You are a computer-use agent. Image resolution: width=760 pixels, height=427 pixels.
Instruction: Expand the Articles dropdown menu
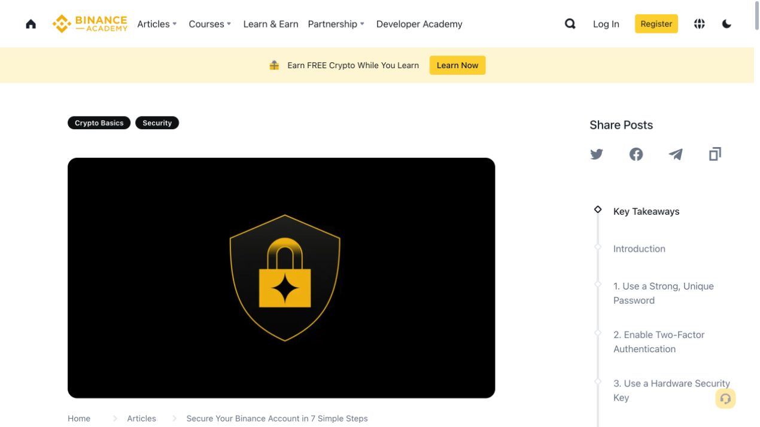pos(157,24)
